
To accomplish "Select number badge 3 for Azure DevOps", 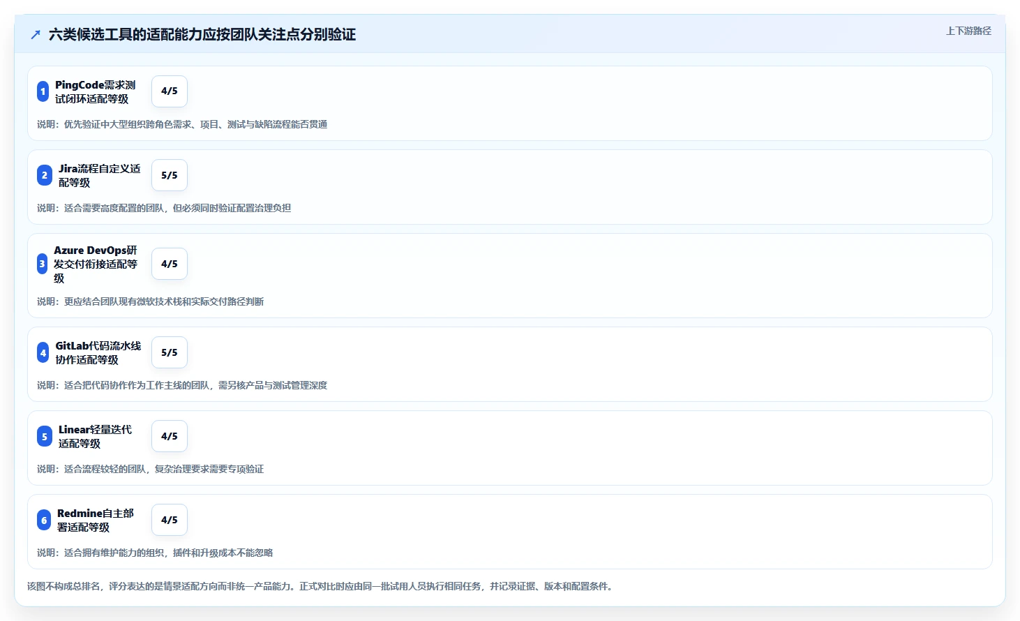I will coord(42,264).
